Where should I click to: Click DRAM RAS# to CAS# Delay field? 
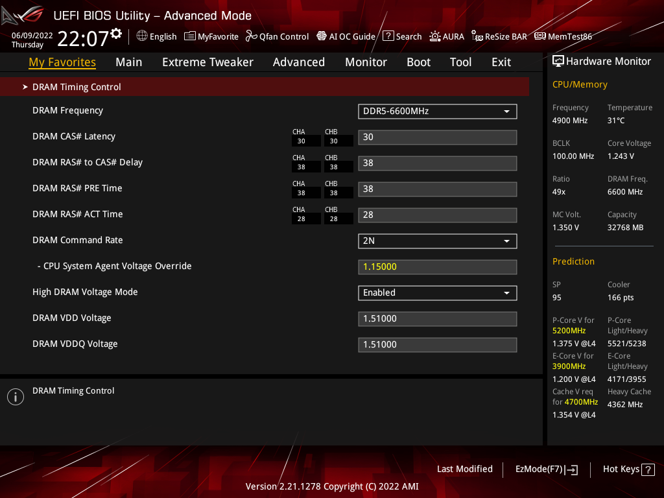pos(438,163)
